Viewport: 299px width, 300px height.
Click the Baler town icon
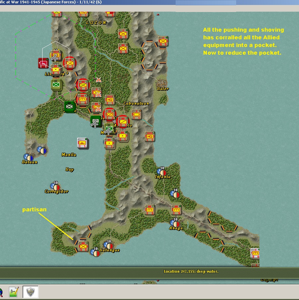pyautogui.click(x=162, y=83)
